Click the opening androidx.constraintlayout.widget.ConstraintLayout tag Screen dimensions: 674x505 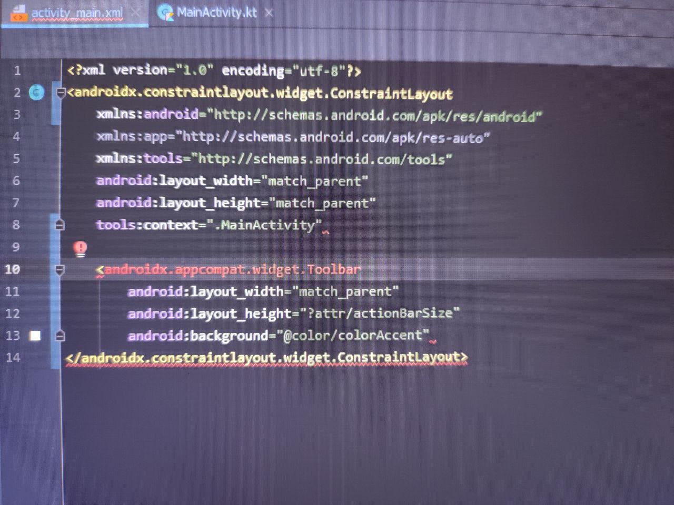click(x=260, y=93)
